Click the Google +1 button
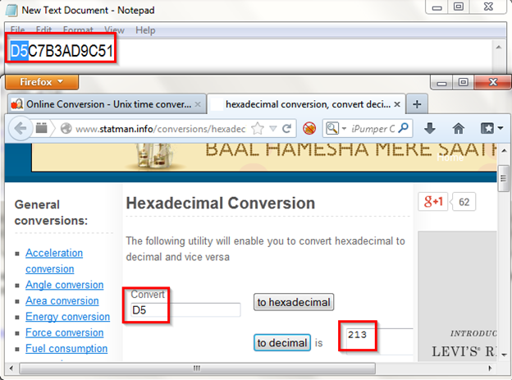Image resolution: width=512 pixels, height=380 pixels. click(433, 202)
